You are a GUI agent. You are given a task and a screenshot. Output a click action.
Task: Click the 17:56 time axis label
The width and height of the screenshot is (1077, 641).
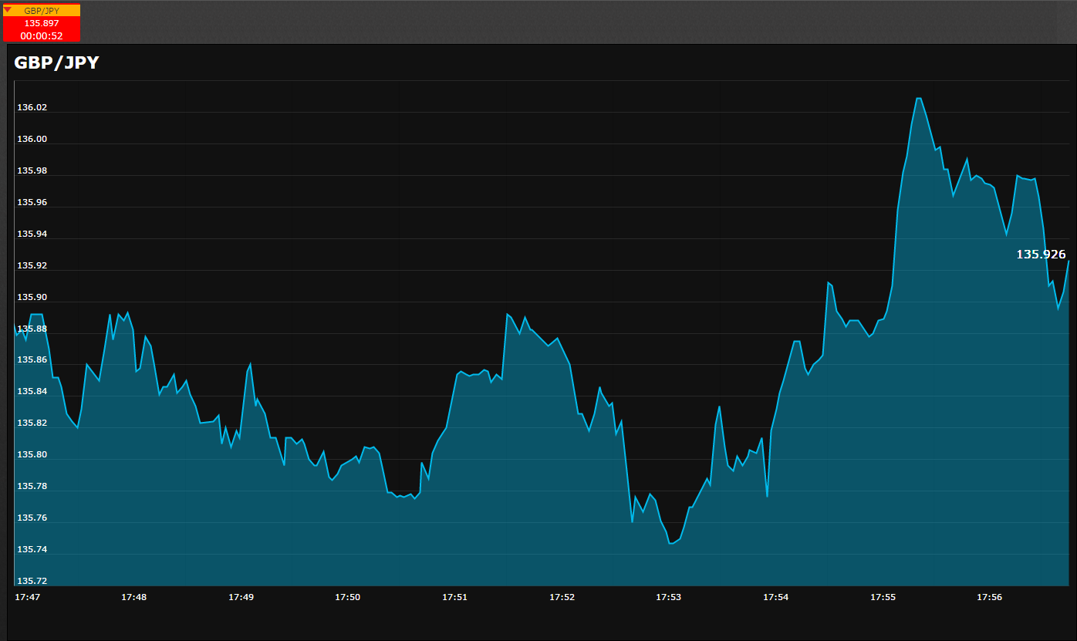point(990,597)
